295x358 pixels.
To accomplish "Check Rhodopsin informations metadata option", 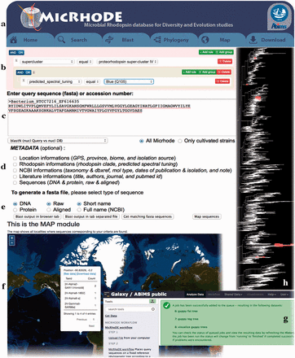I will [x=15, y=164].
